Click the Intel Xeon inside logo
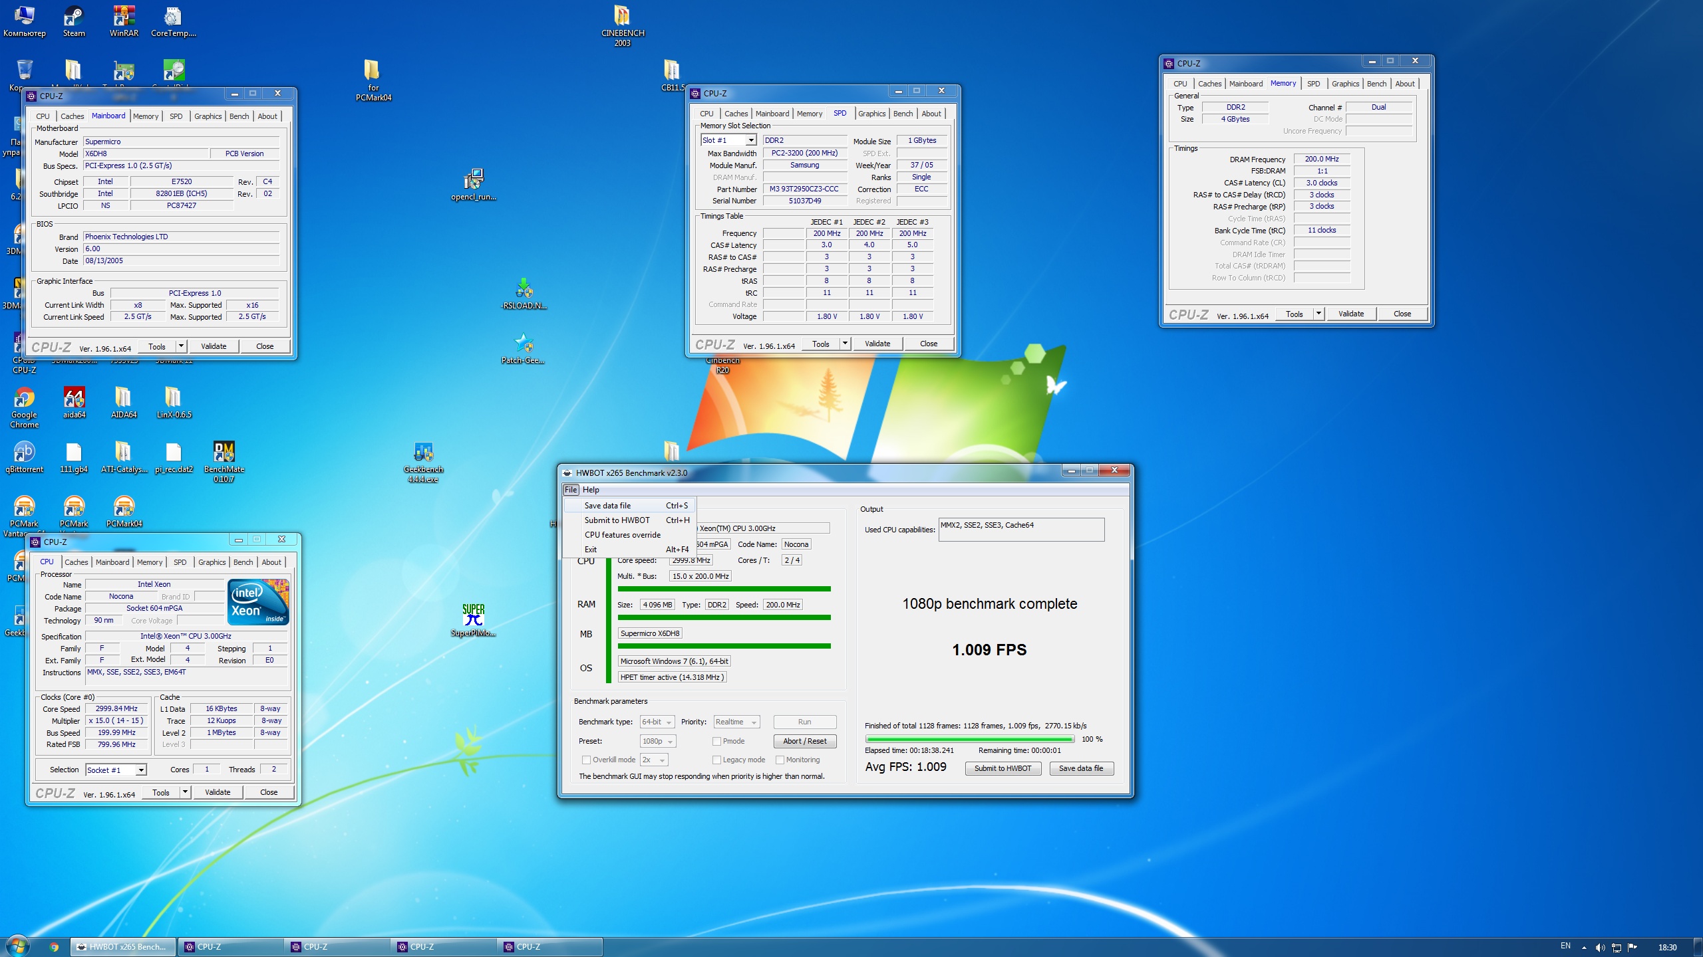1703x957 pixels. (x=258, y=602)
